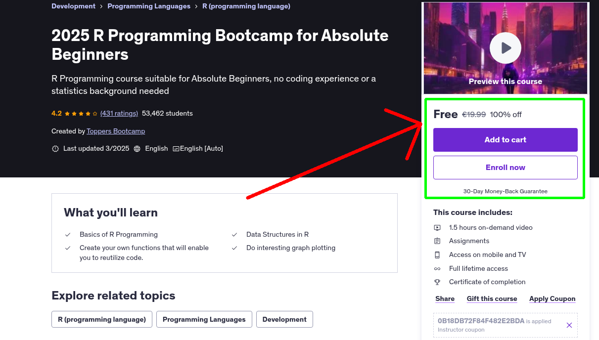This screenshot has height=340, width=599.
Task: Click the certificate of completion trophy icon
Action: coord(437,282)
